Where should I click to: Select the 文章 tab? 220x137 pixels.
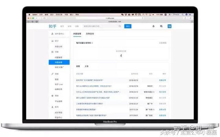coord(87,66)
